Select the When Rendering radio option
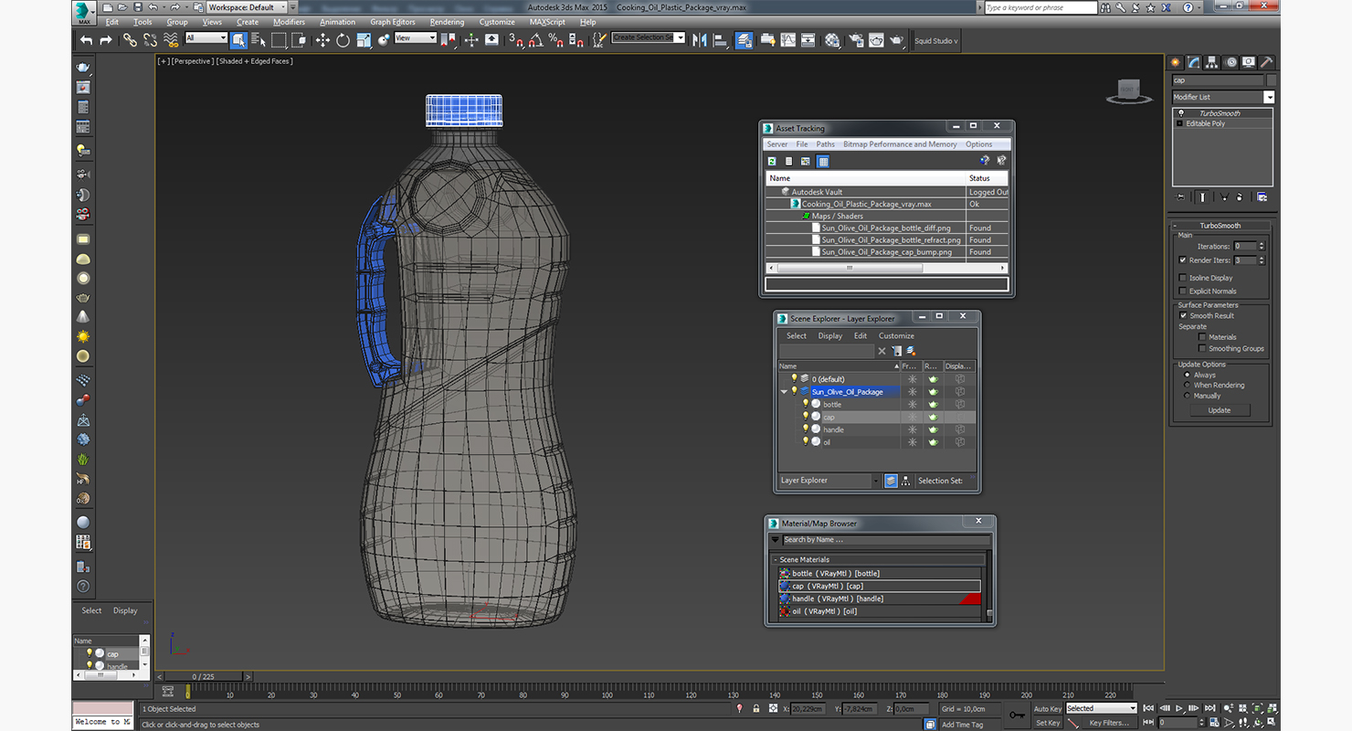The image size is (1352, 731). 1187,385
